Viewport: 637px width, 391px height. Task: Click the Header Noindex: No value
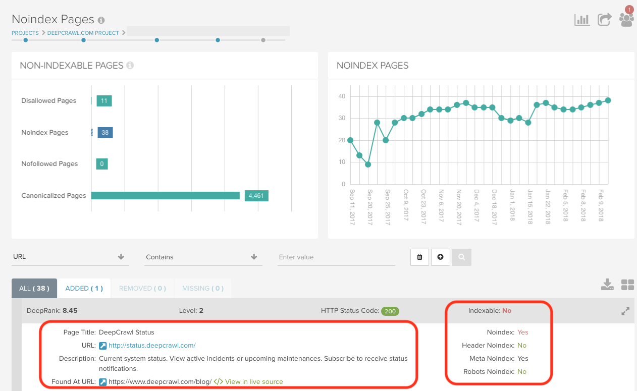pyautogui.click(x=522, y=346)
